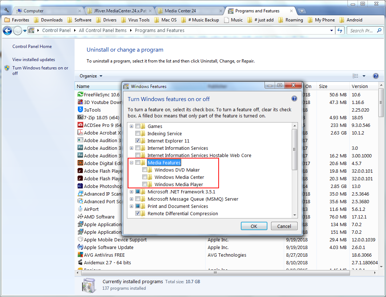386x297 pixels.
Task: Click the Windows Features list scrollbar thumb
Action: tap(294, 149)
